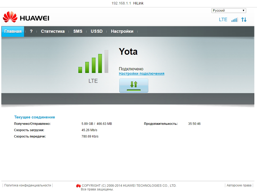Viewport: 257px width, 192px height.
Task: Open the Русский language dropdown
Action: point(229,11)
